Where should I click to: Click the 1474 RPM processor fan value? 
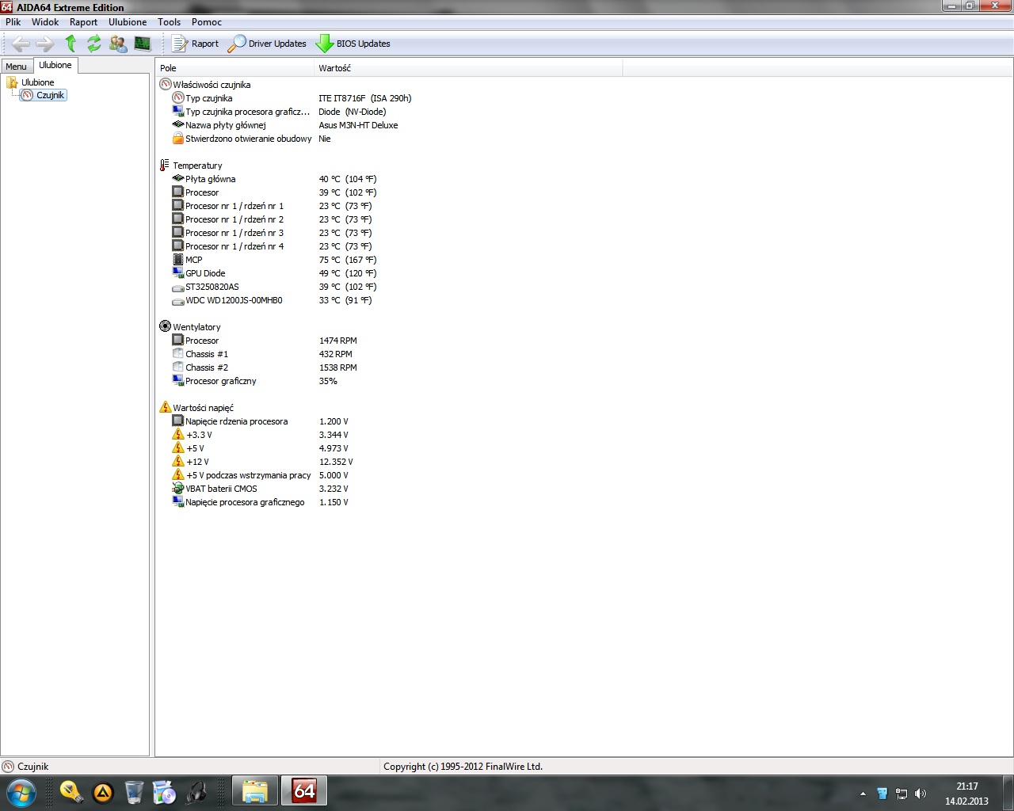pos(337,341)
